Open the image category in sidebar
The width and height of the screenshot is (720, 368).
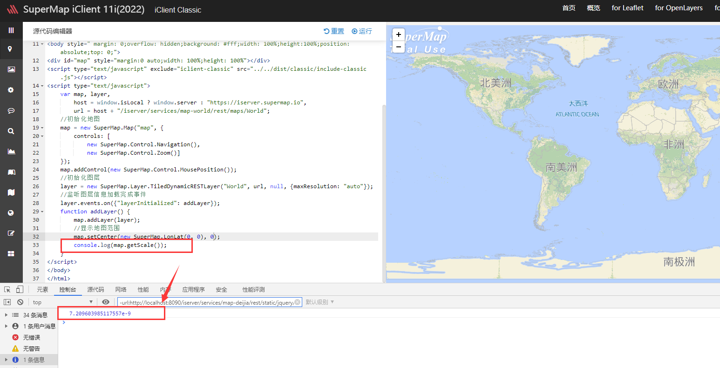click(x=11, y=69)
